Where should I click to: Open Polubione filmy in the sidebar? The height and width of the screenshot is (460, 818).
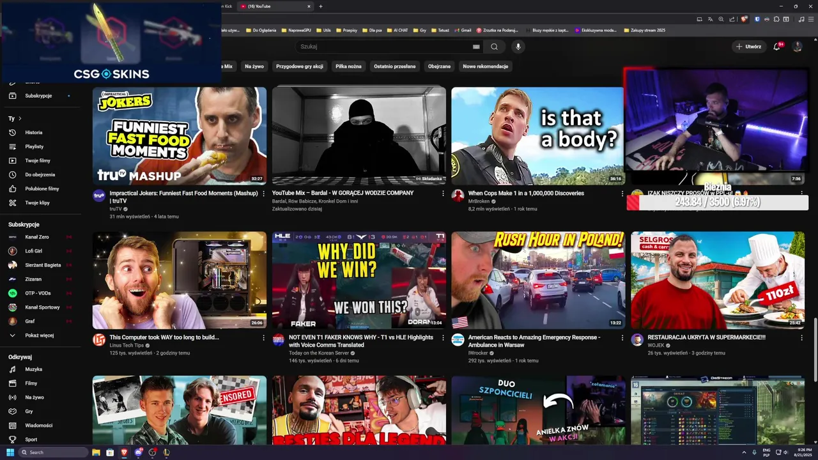point(42,188)
